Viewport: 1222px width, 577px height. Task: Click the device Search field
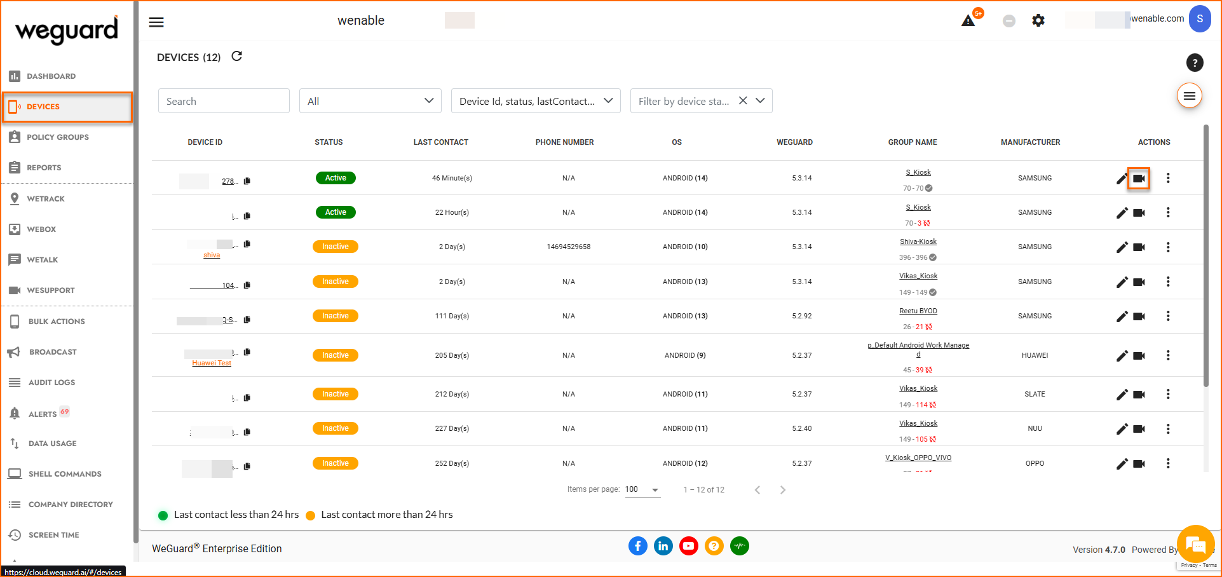click(x=224, y=101)
